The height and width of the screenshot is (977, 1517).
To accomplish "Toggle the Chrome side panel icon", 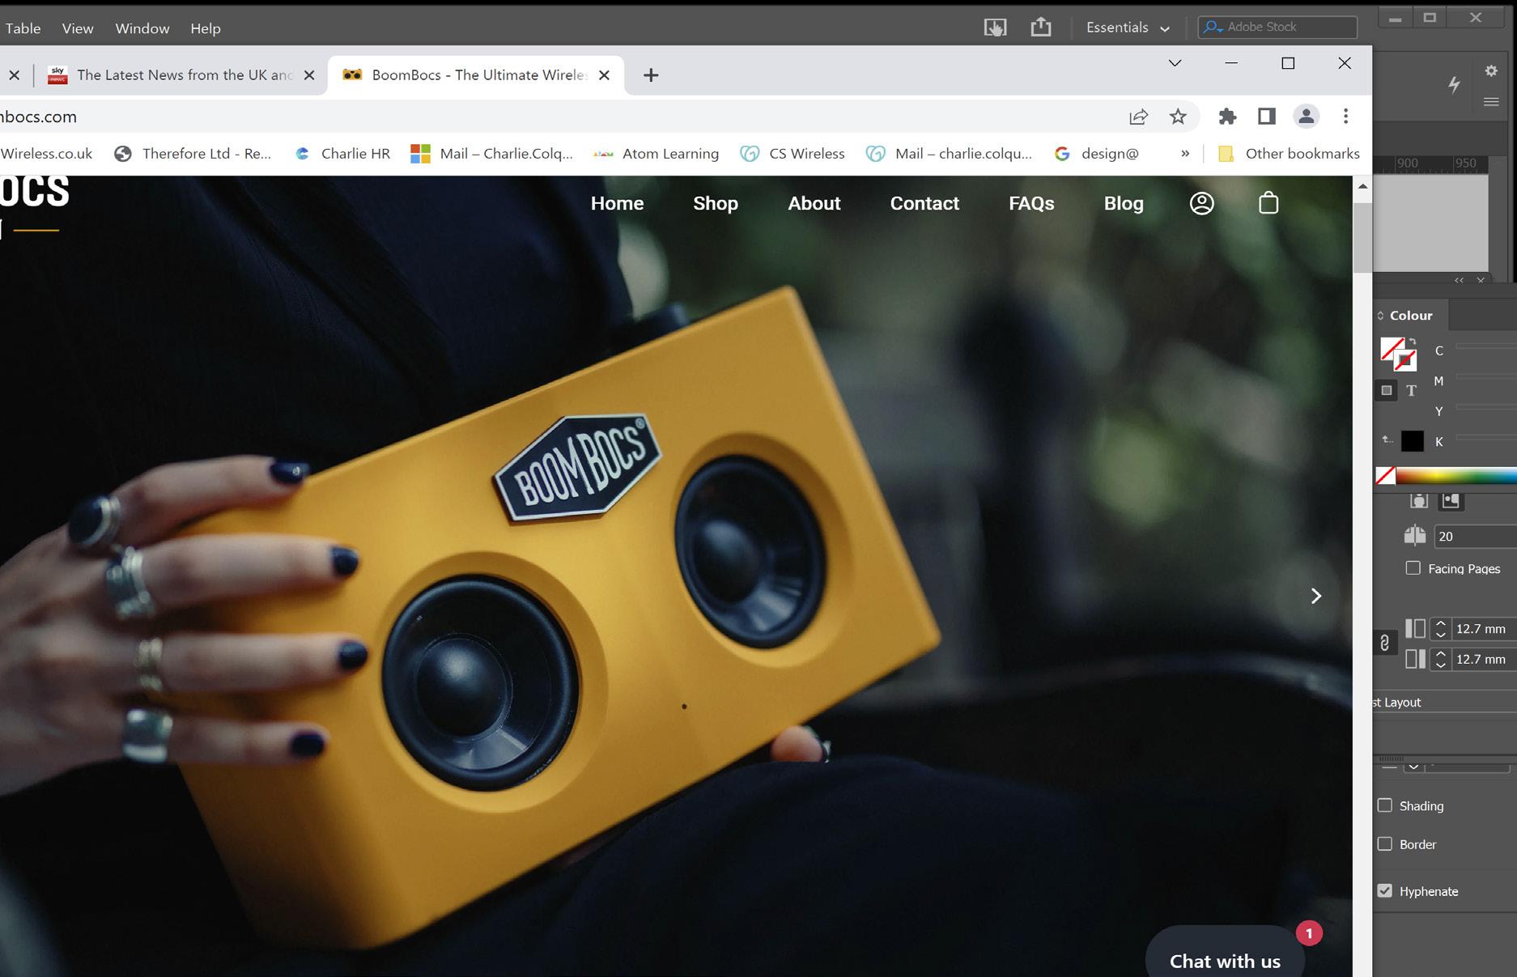I will tap(1267, 117).
